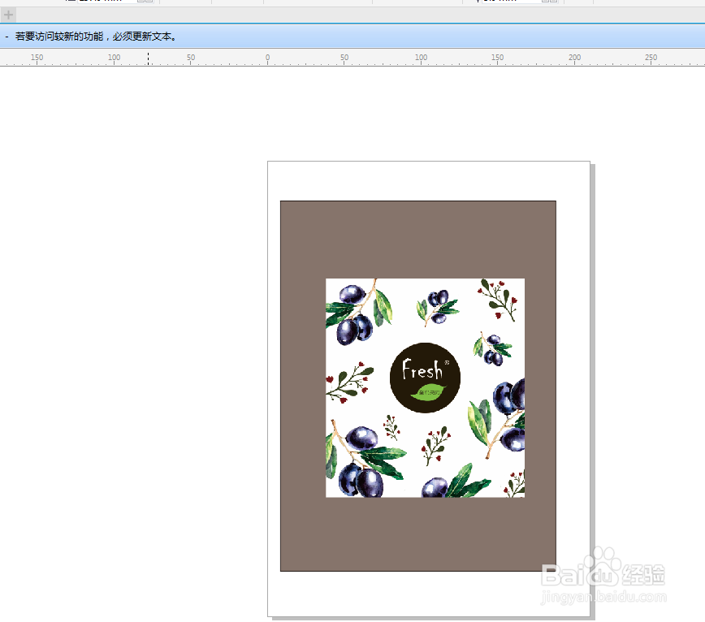The image size is (705, 622).
Task: Click the plus icon to add a new document tab
Action: 7,15
